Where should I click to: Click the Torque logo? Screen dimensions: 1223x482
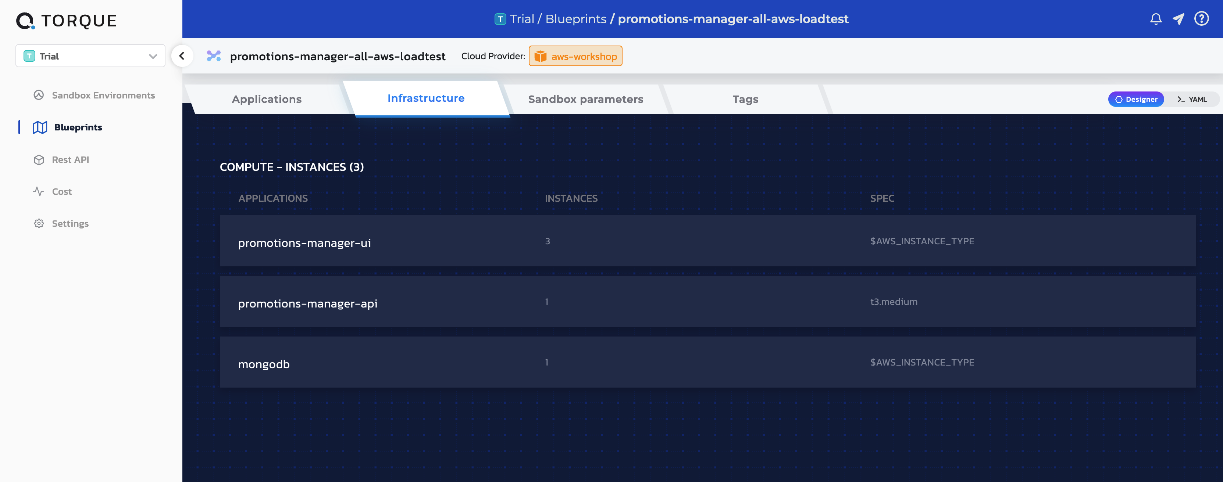(67, 21)
